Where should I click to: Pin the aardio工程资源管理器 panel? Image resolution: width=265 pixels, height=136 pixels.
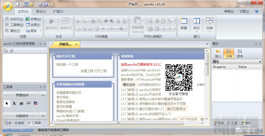(40, 44)
